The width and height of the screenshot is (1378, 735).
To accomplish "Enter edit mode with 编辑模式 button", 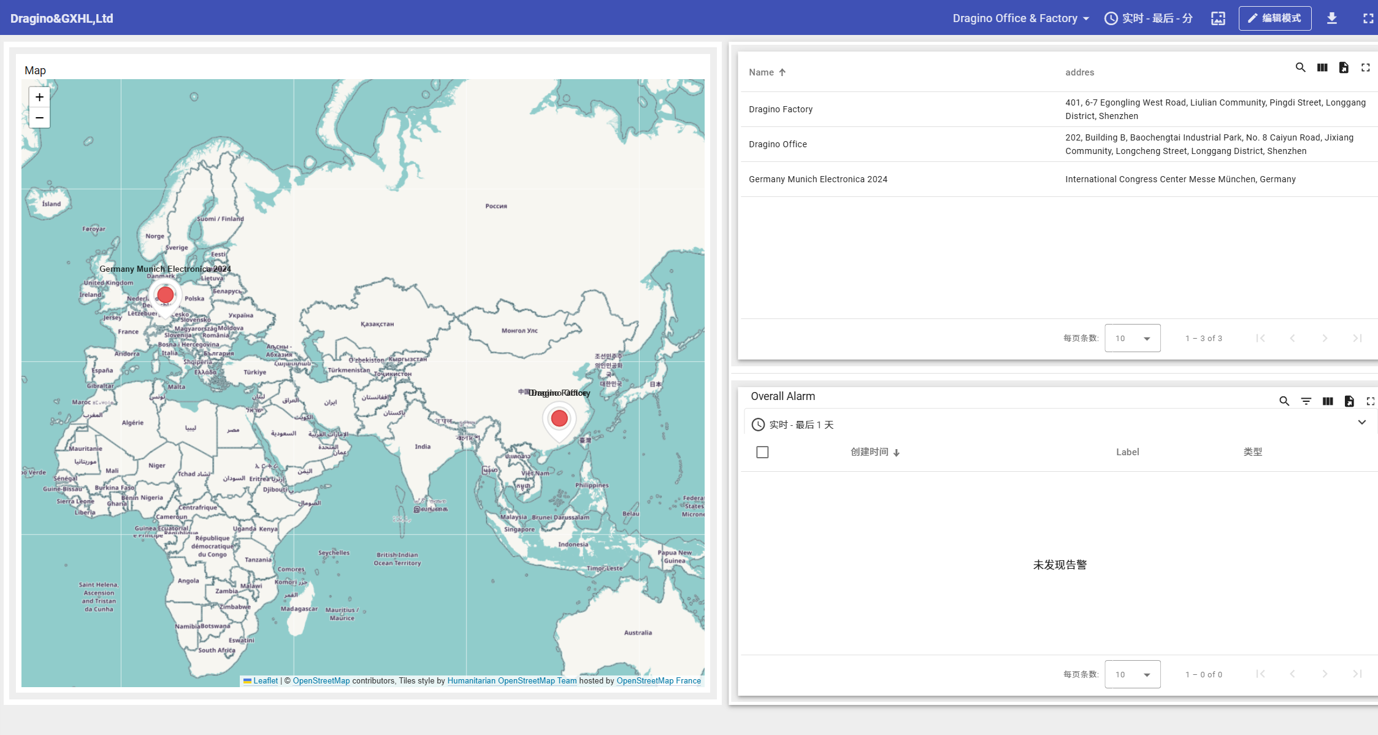I will click(x=1274, y=18).
